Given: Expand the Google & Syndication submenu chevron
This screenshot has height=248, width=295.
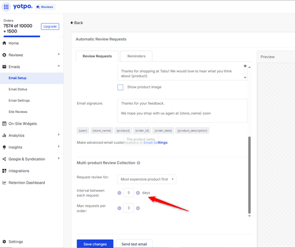Looking at the screenshot, I should [x=58, y=158].
